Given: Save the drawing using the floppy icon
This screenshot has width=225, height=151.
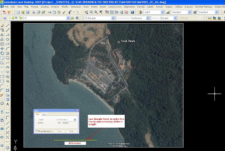Looking at the screenshot, I should pyautogui.click(x=27, y=12).
